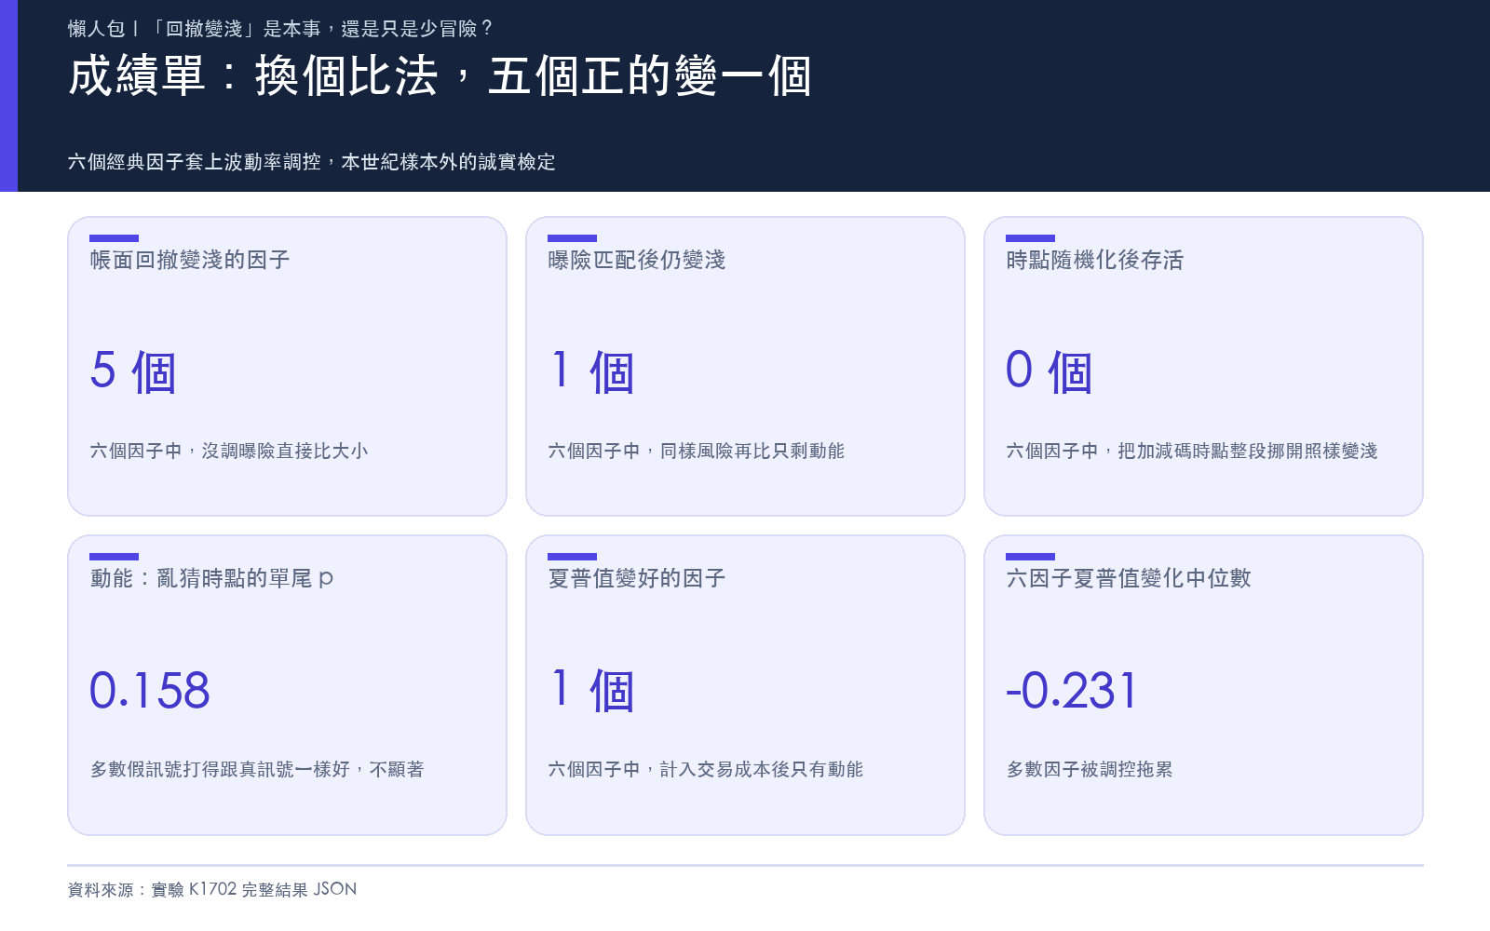1490x931 pixels.
Task: Click the subtitle 六個經典因子套上波動率調控
Action: click(x=194, y=162)
